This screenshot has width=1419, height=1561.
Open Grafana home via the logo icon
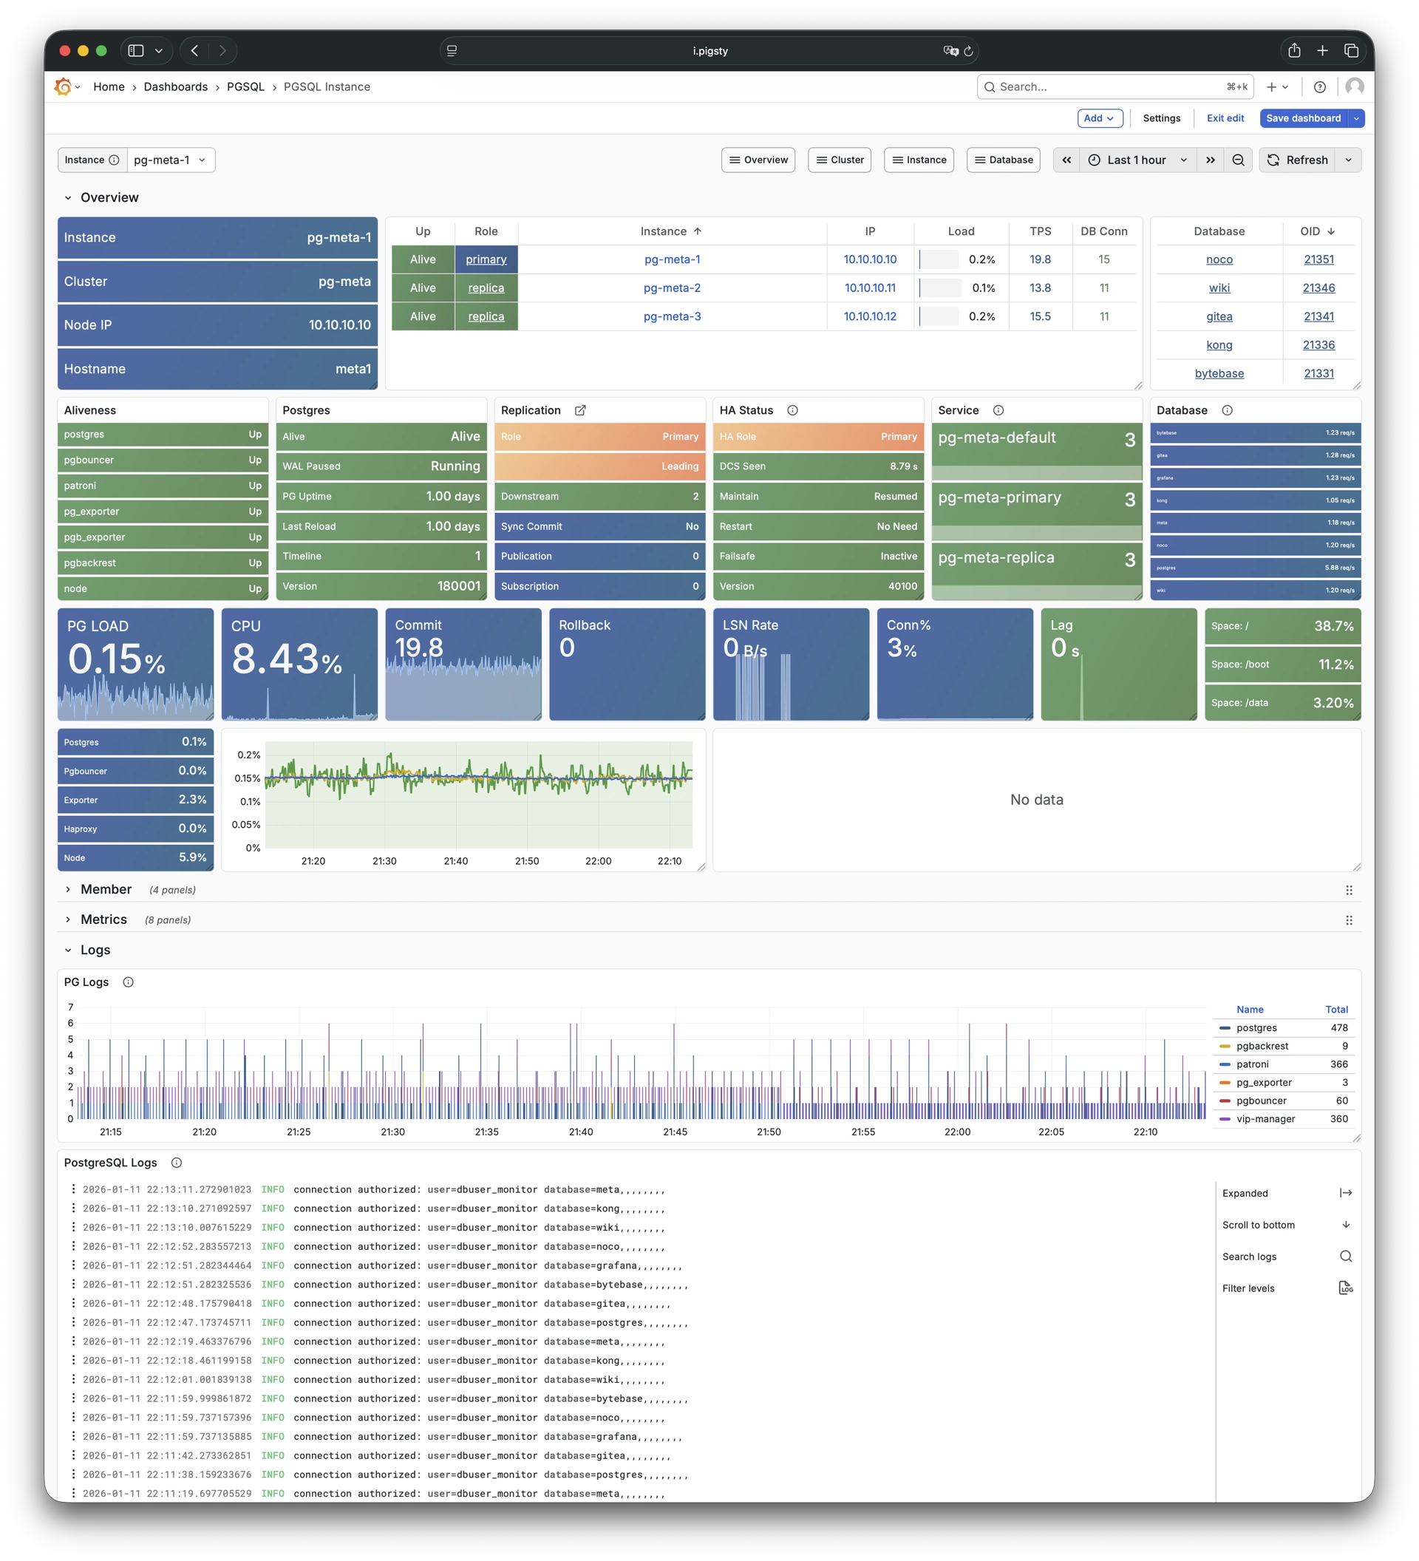(64, 86)
